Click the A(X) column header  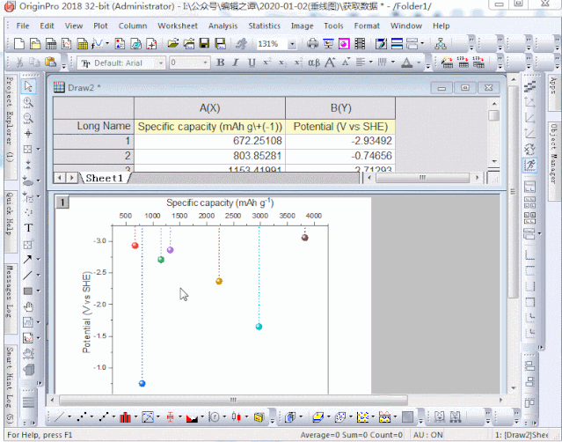(209, 107)
